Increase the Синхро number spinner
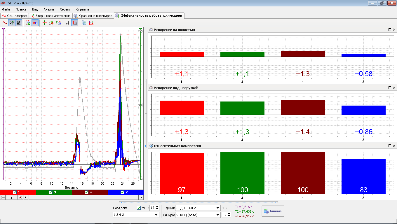The image size is (397, 224). 229,213
